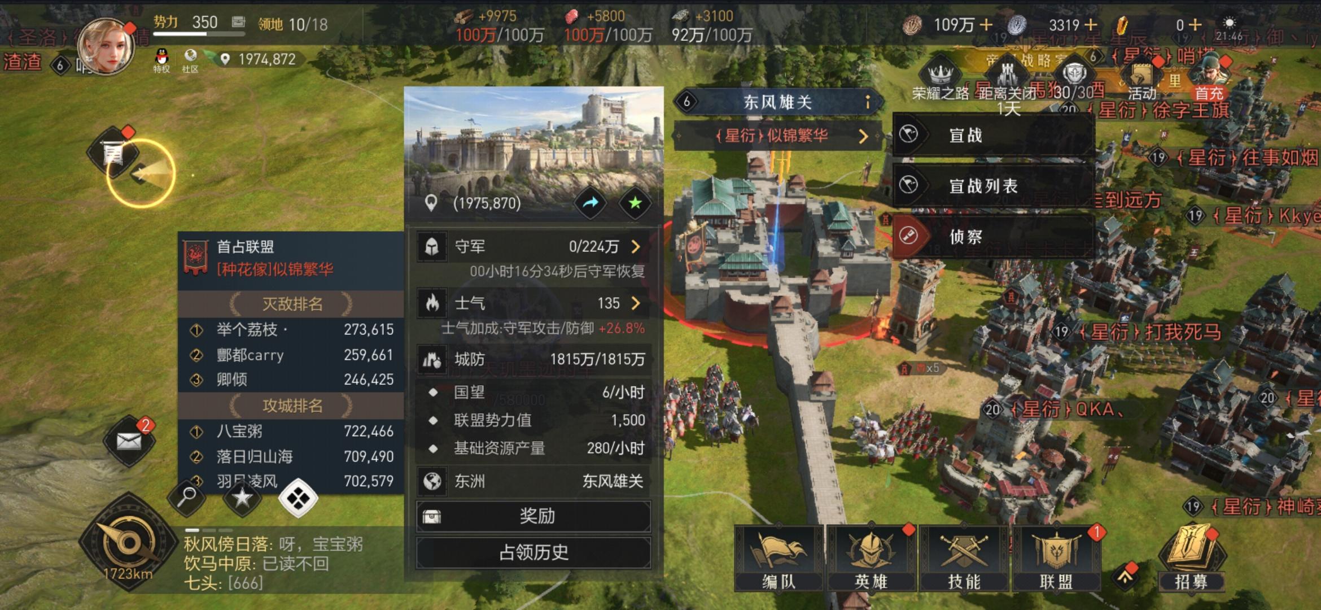The width and height of the screenshot is (1321, 610).
Task: Click the 侦察 scout button
Action: (994, 236)
